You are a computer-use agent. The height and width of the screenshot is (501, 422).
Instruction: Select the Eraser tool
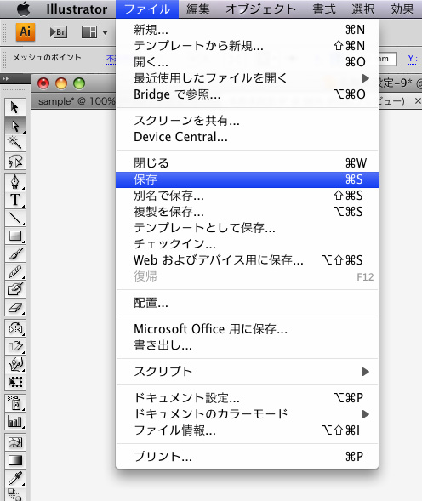pyautogui.click(x=15, y=307)
